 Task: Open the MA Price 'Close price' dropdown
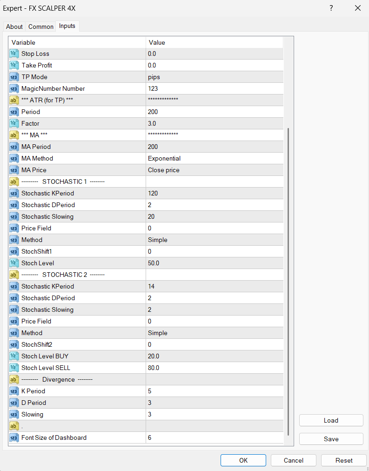point(214,170)
